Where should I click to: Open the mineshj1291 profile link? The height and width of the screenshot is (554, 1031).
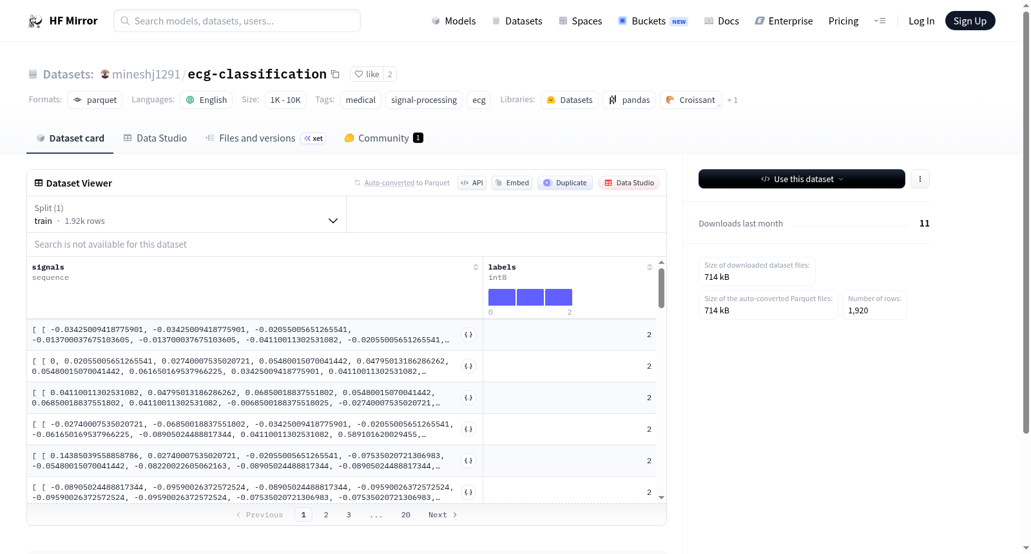pyautogui.click(x=146, y=74)
